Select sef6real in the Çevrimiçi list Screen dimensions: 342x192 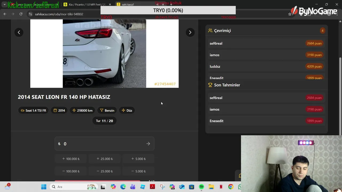(x=266, y=43)
